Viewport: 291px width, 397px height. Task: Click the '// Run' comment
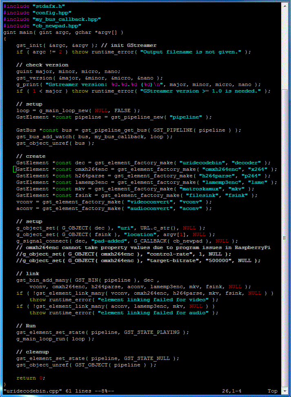[x=26, y=326]
